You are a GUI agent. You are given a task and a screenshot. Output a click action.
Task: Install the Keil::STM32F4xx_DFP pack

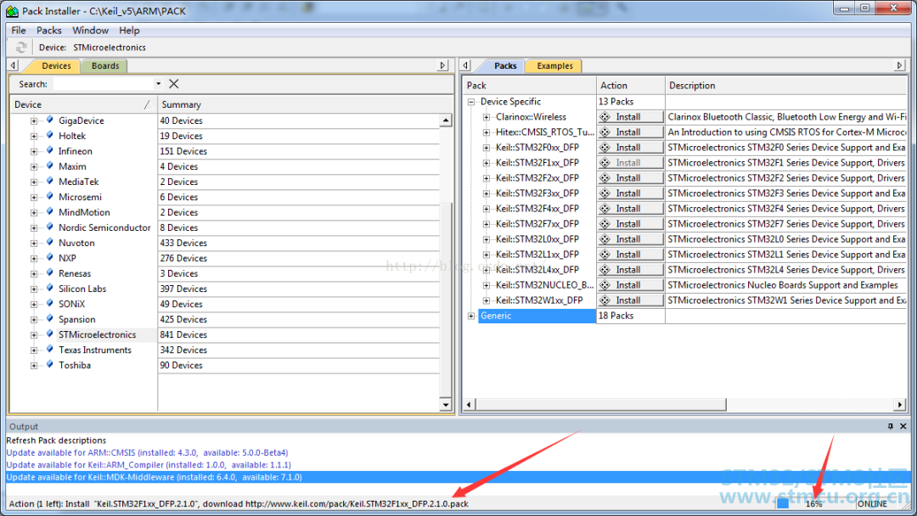(x=630, y=209)
